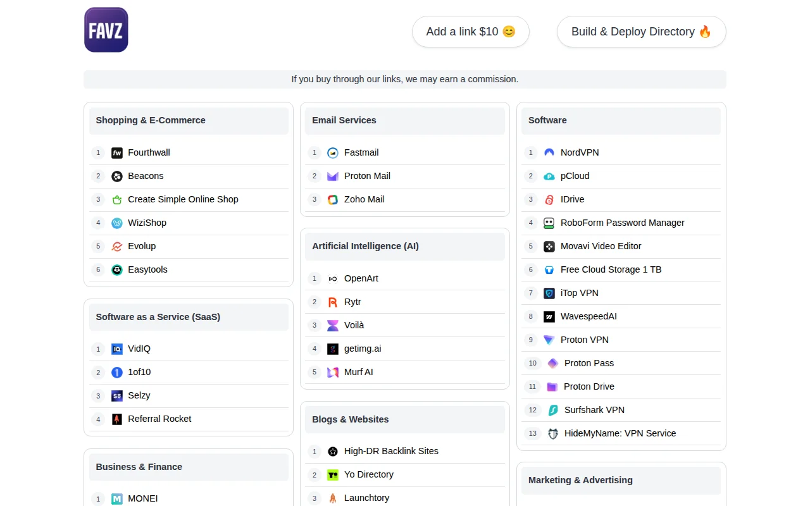Open Free Cloud Storage 1 TB link
810x506 pixels.
tap(611, 269)
